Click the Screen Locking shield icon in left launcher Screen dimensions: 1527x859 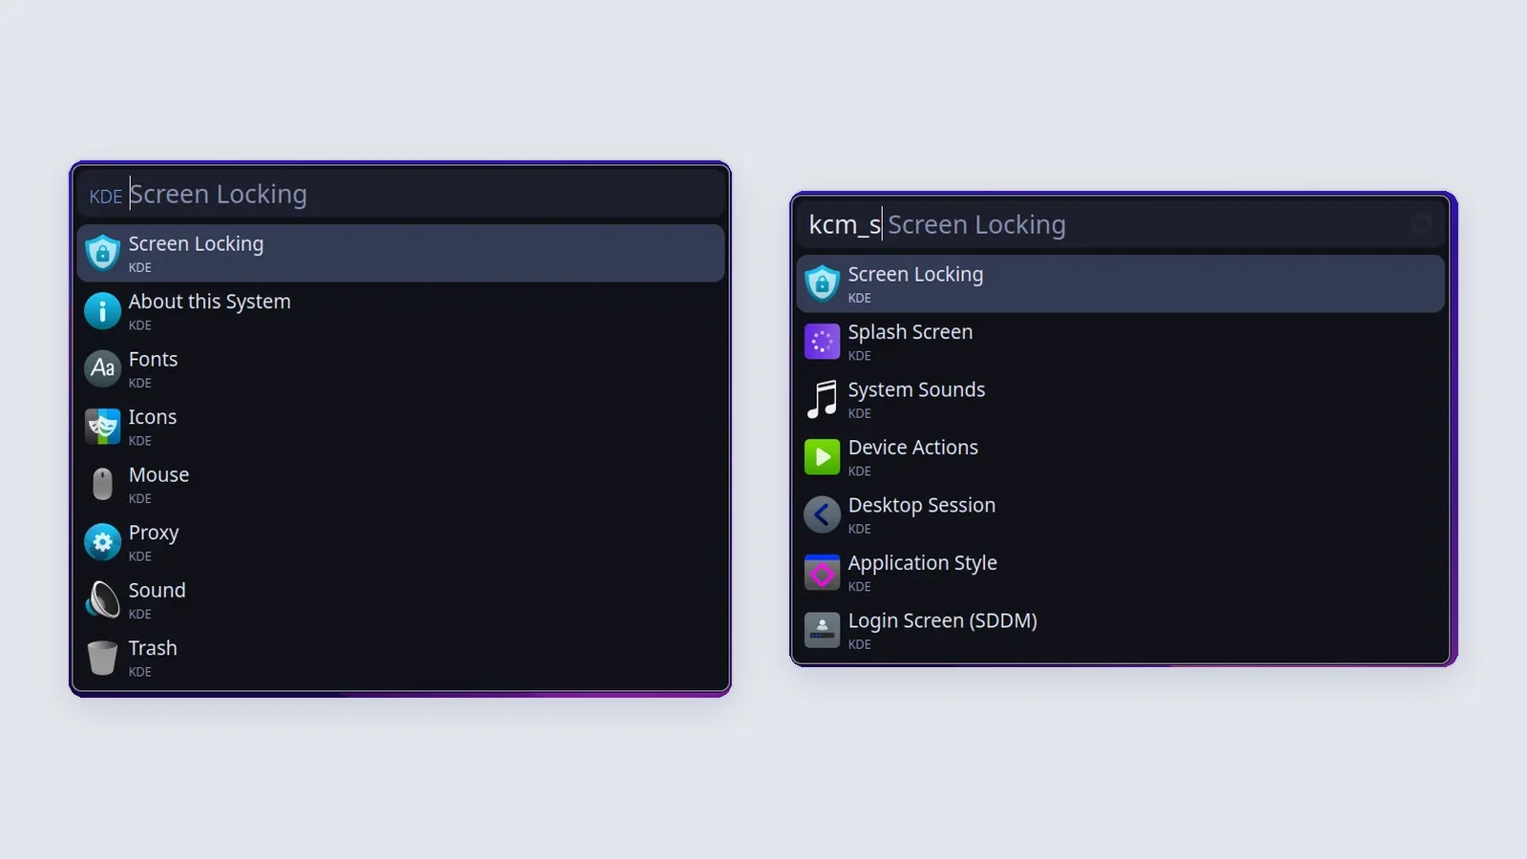click(x=102, y=253)
